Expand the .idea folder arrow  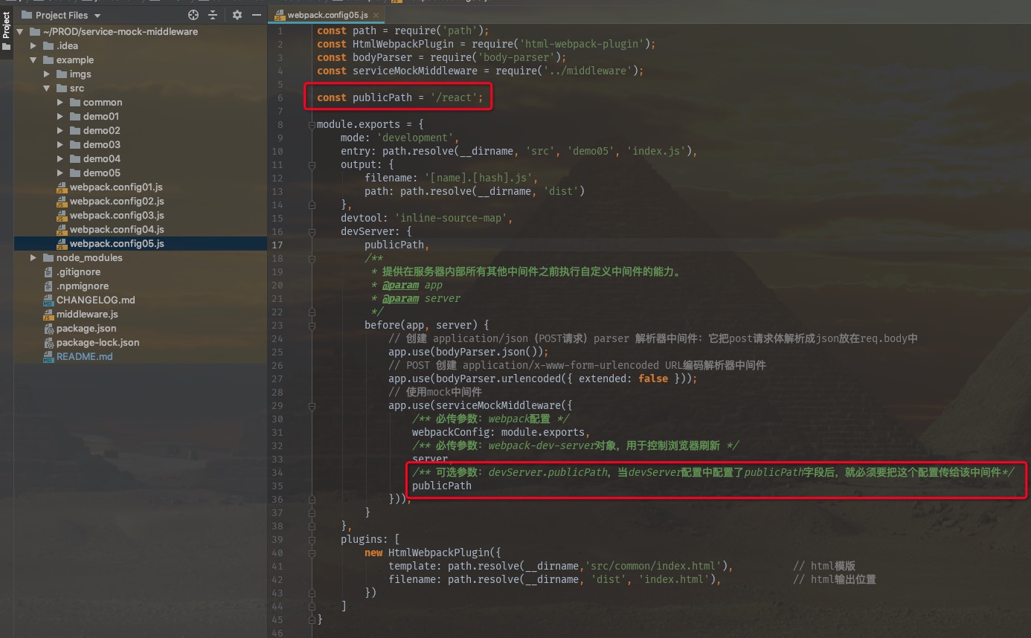(x=33, y=46)
